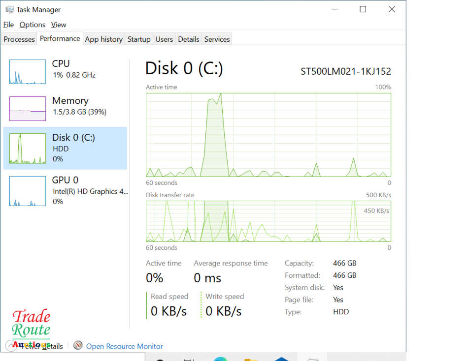
Task: Open File Explorer from the taskbar
Action: click(x=251, y=359)
